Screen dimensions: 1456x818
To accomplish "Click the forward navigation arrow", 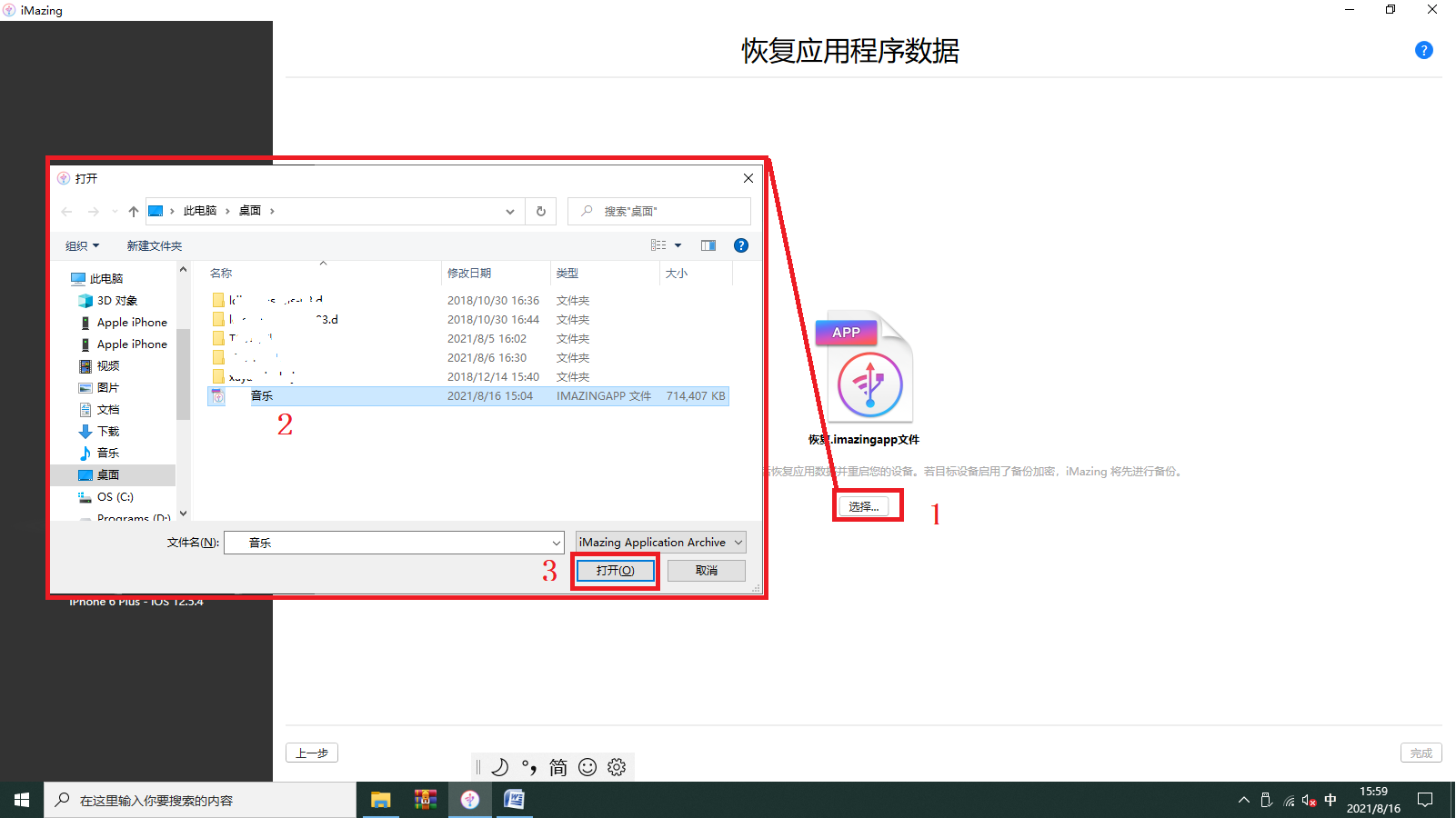I will coord(93,211).
